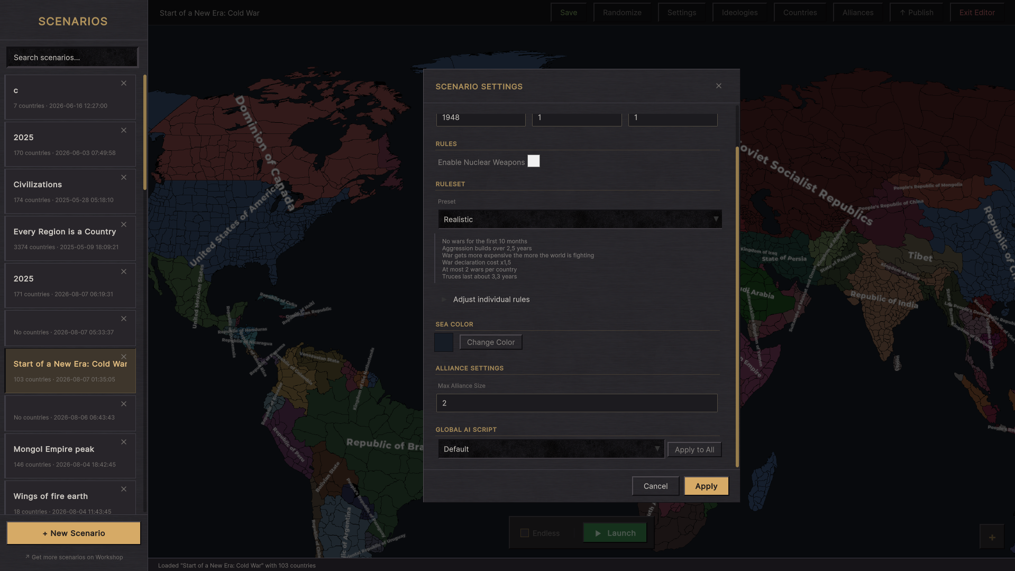Delete the 170 countries 2025 scenario
Image resolution: width=1015 pixels, height=571 pixels.
124,130
